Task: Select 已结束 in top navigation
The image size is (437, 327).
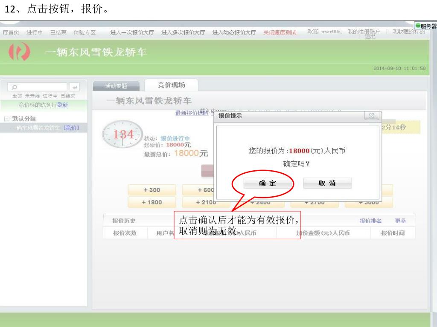Action: [x=58, y=32]
